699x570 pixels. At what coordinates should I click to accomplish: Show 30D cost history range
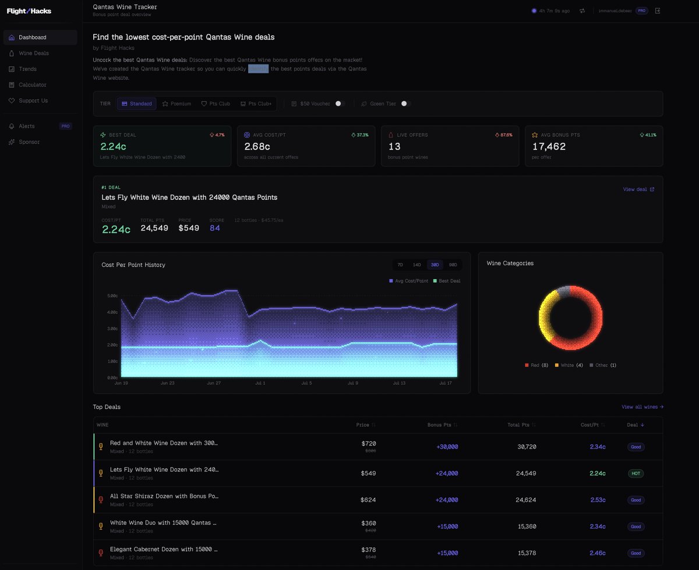point(435,265)
